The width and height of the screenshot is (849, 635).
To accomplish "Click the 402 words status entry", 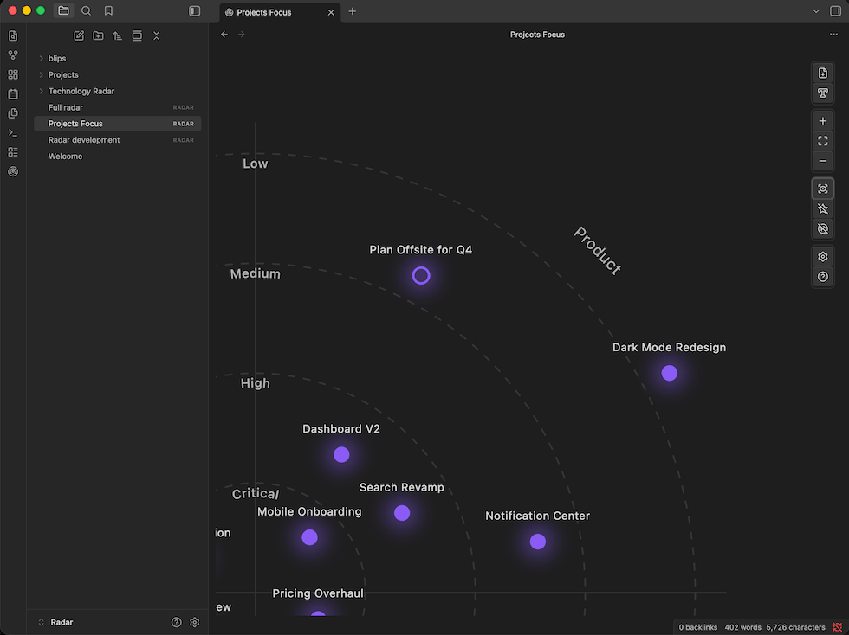I will (x=743, y=627).
